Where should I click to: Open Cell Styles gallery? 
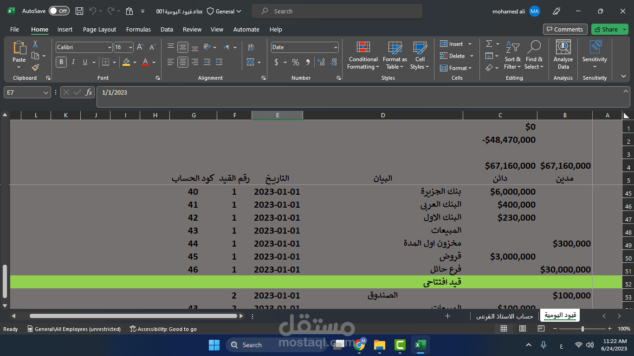pos(420,56)
